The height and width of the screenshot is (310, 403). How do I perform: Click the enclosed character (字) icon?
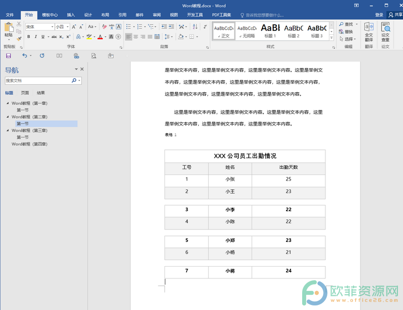click(x=118, y=37)
